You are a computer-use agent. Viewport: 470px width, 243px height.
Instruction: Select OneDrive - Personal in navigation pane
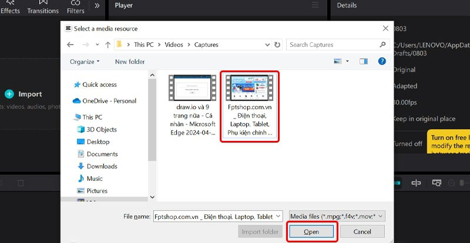[105, 101]
